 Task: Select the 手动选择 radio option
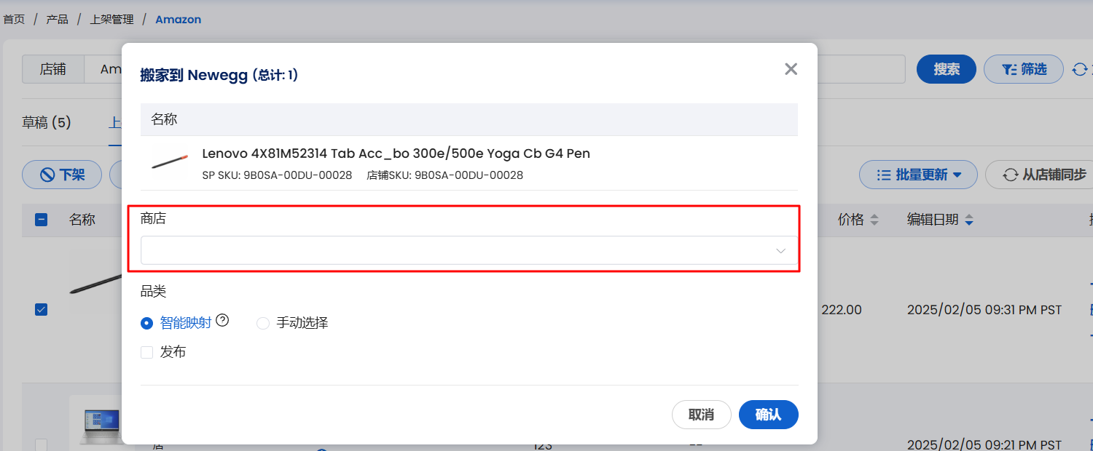click(263, 323)
